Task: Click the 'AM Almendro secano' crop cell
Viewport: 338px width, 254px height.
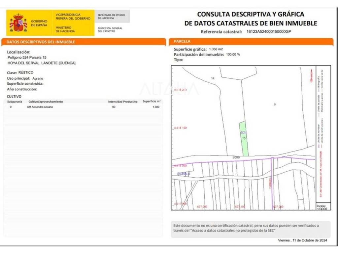Action: point(40,107)
